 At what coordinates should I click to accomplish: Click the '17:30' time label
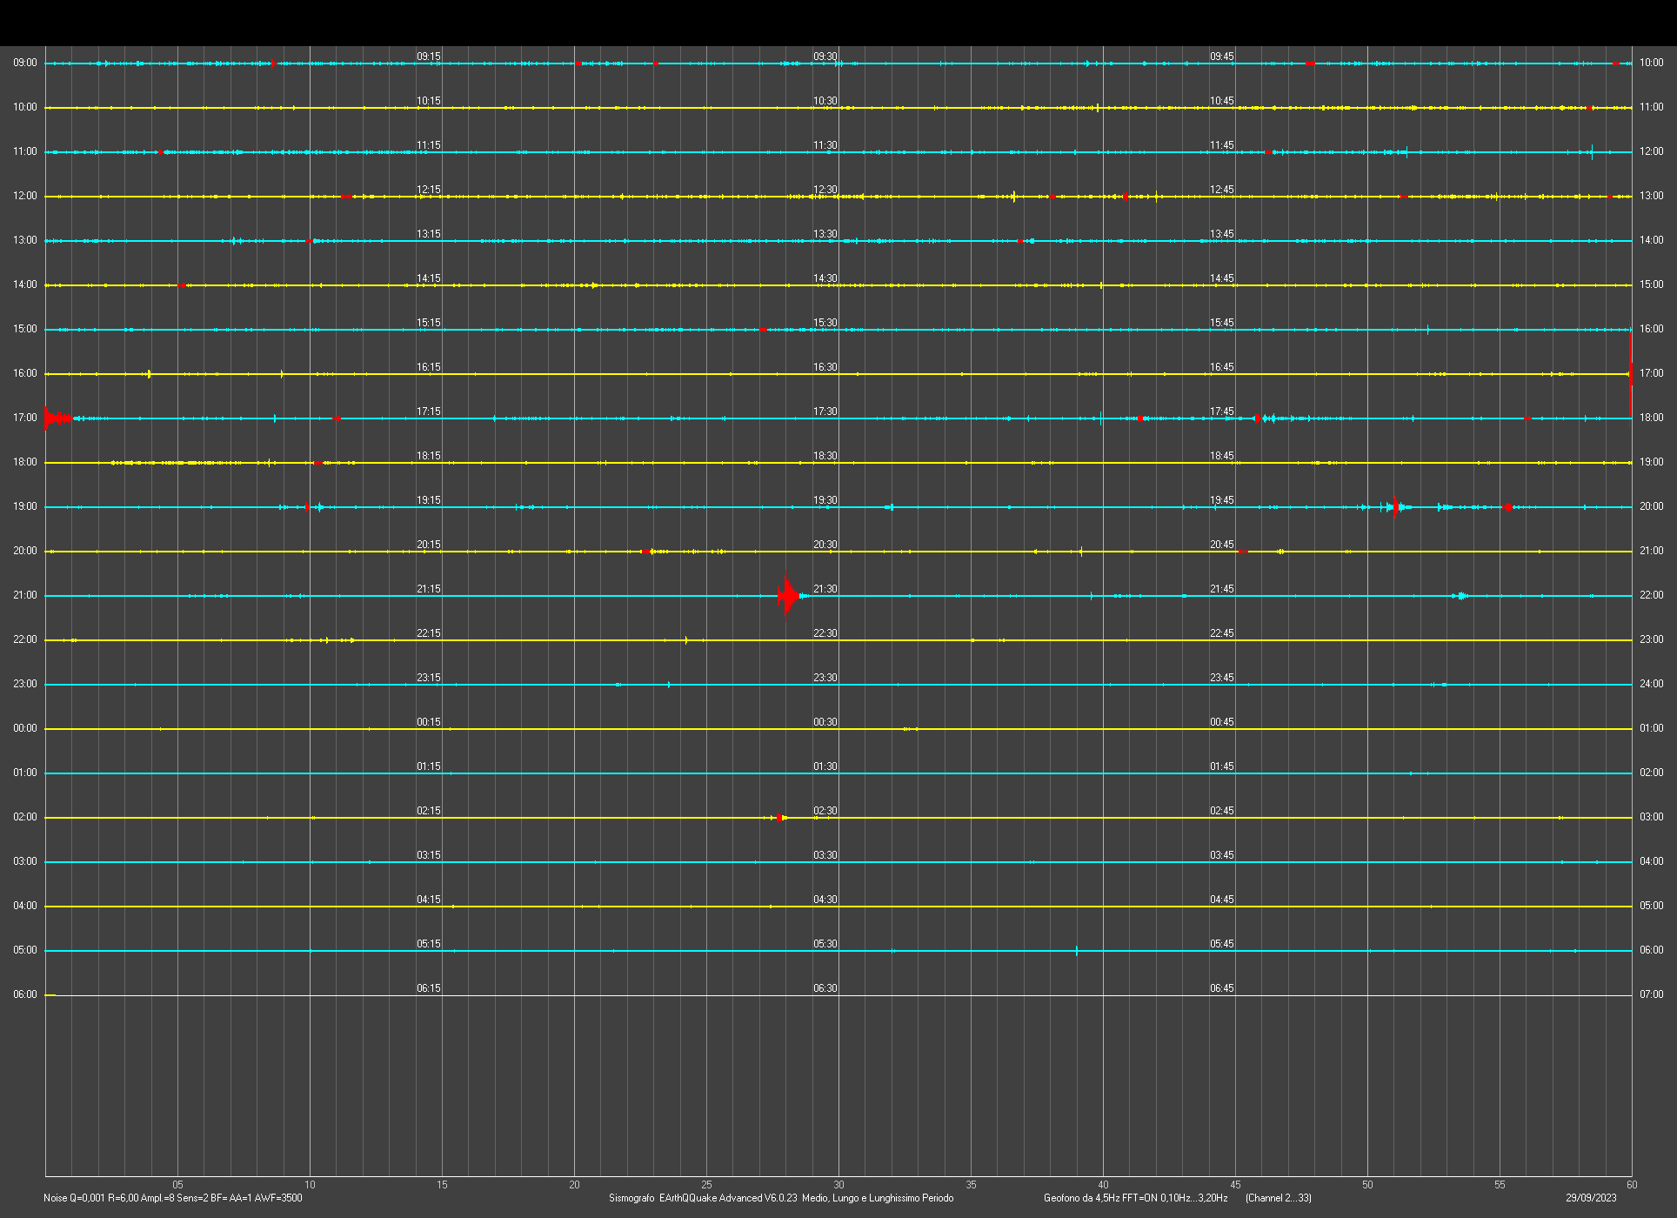(x=825, y=412)
